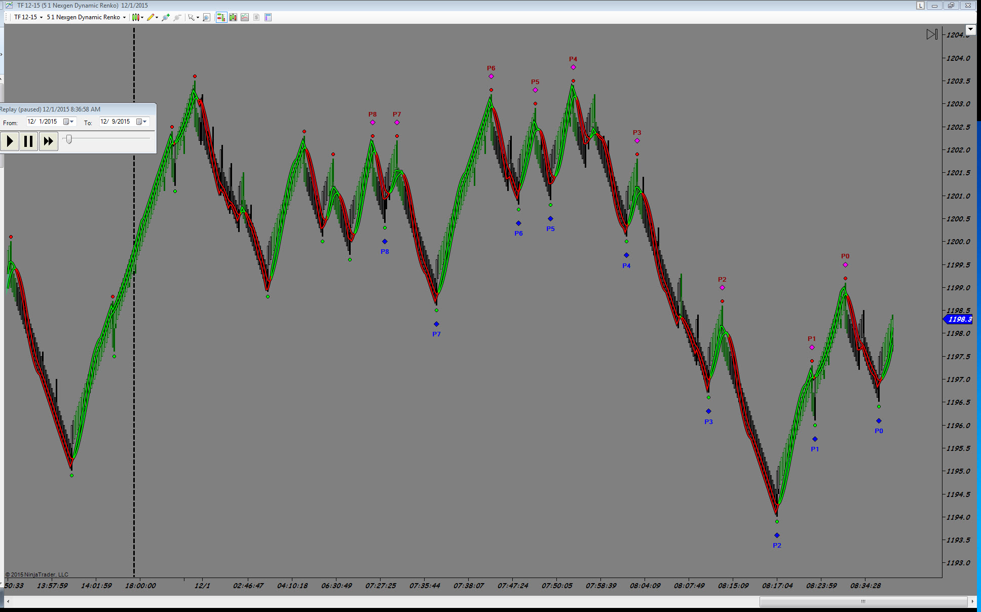Click the zoom in magnifier icon
This screenshot has width=981, height=612.
[x=165, y=17]
